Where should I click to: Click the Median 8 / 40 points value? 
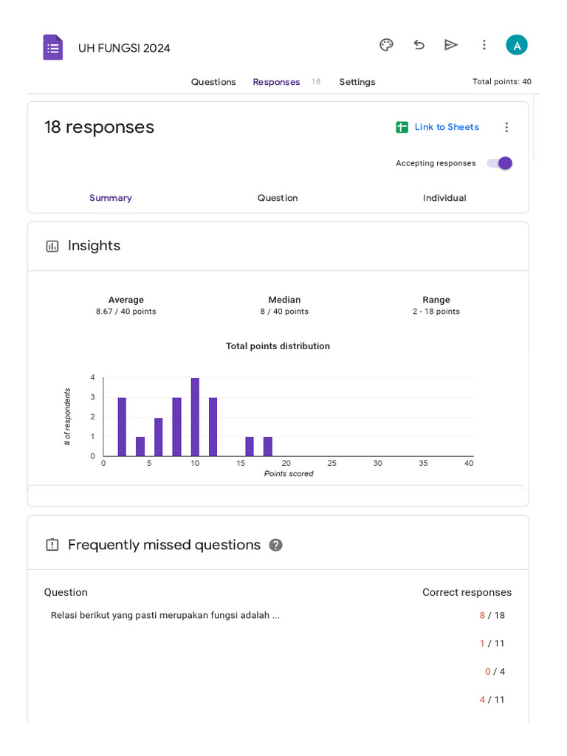click(x=284, y=312)
